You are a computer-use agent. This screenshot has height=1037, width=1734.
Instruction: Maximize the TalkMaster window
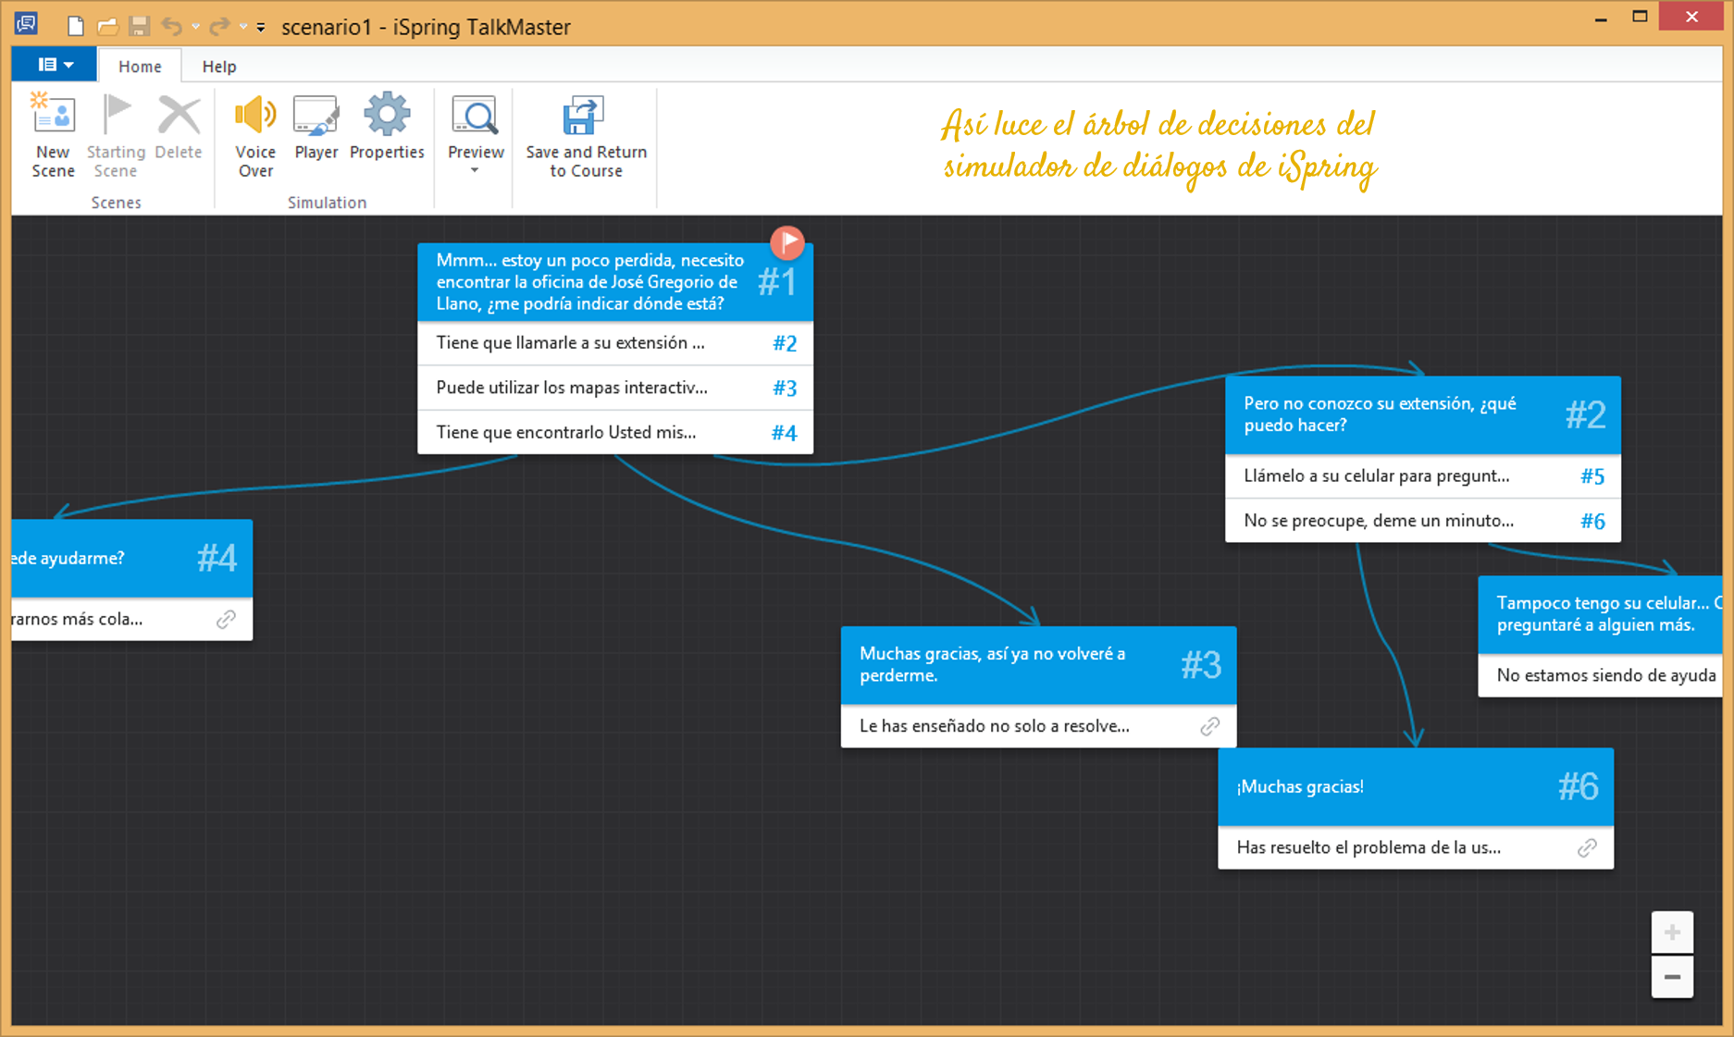coord(1640,17)
